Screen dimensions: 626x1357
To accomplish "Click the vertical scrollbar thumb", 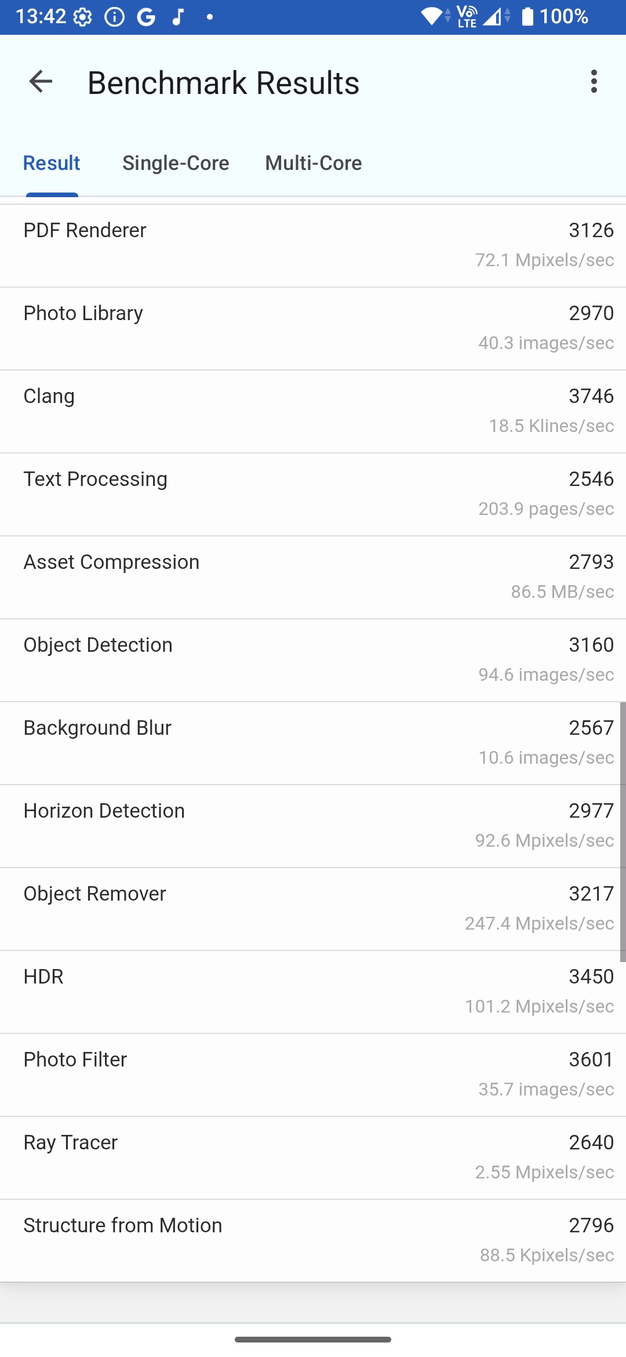I will (623, 832).
